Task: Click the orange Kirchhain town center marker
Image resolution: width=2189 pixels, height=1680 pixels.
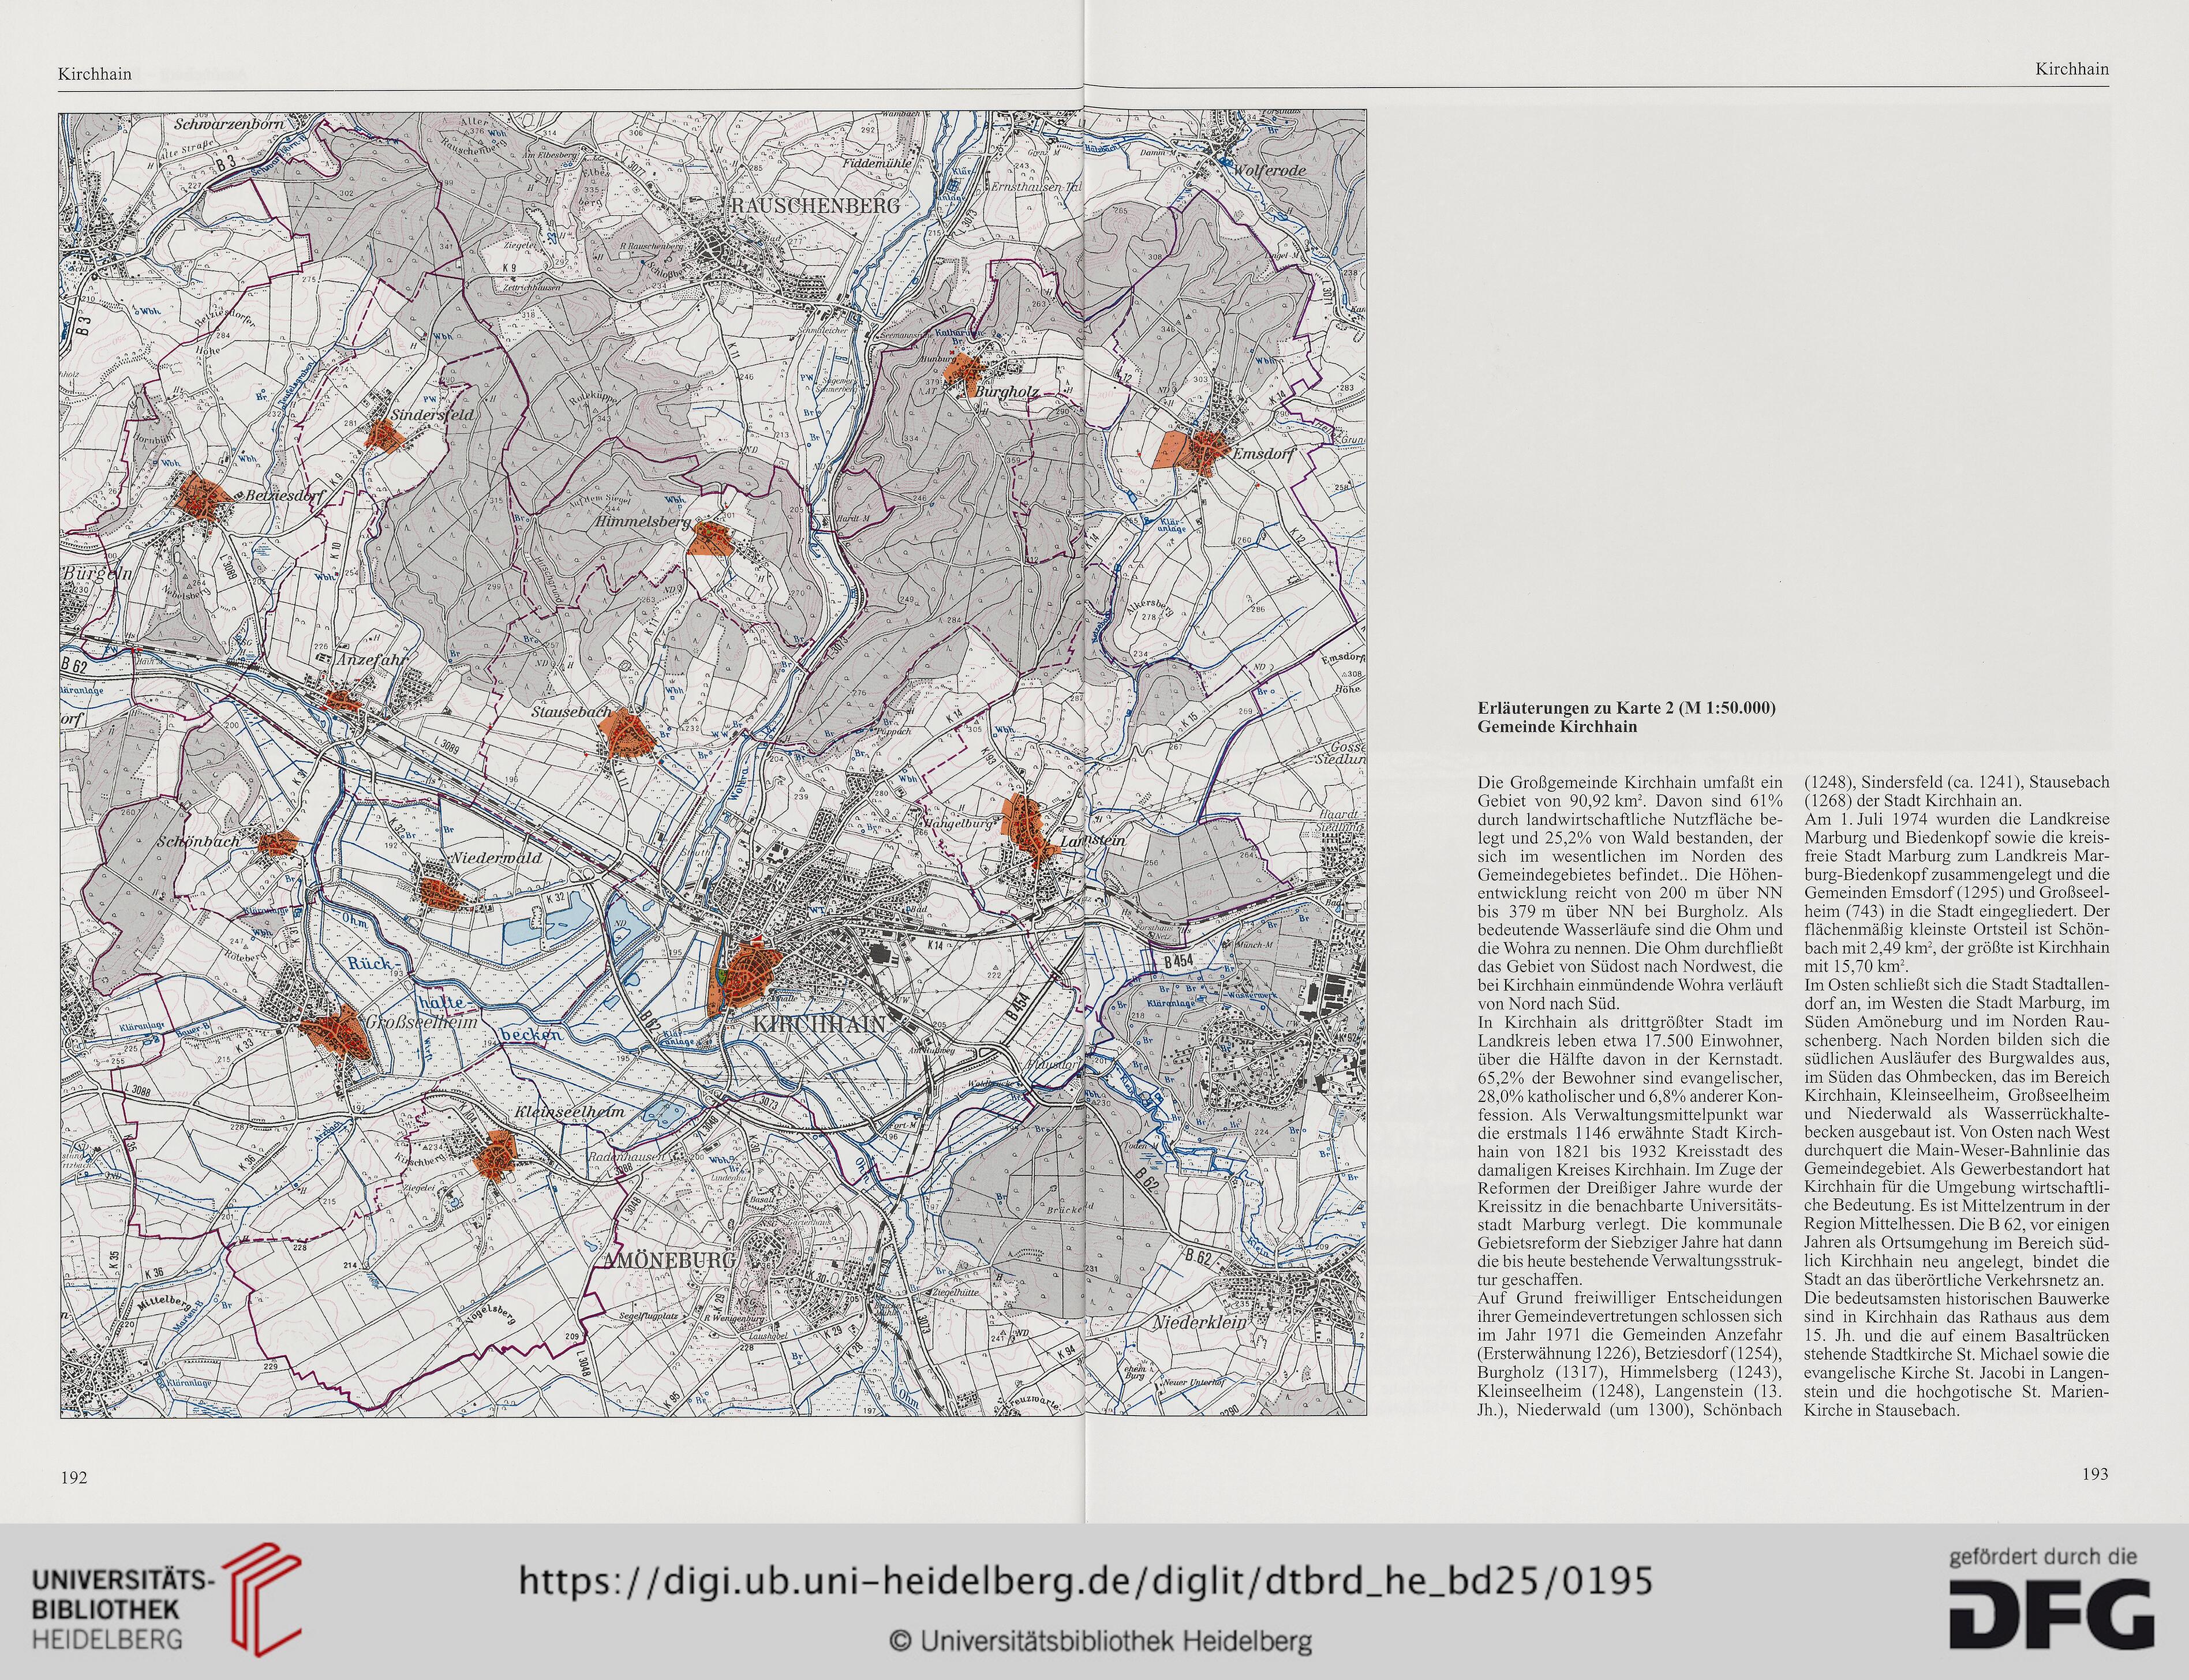Action: [x=746, y=976]
